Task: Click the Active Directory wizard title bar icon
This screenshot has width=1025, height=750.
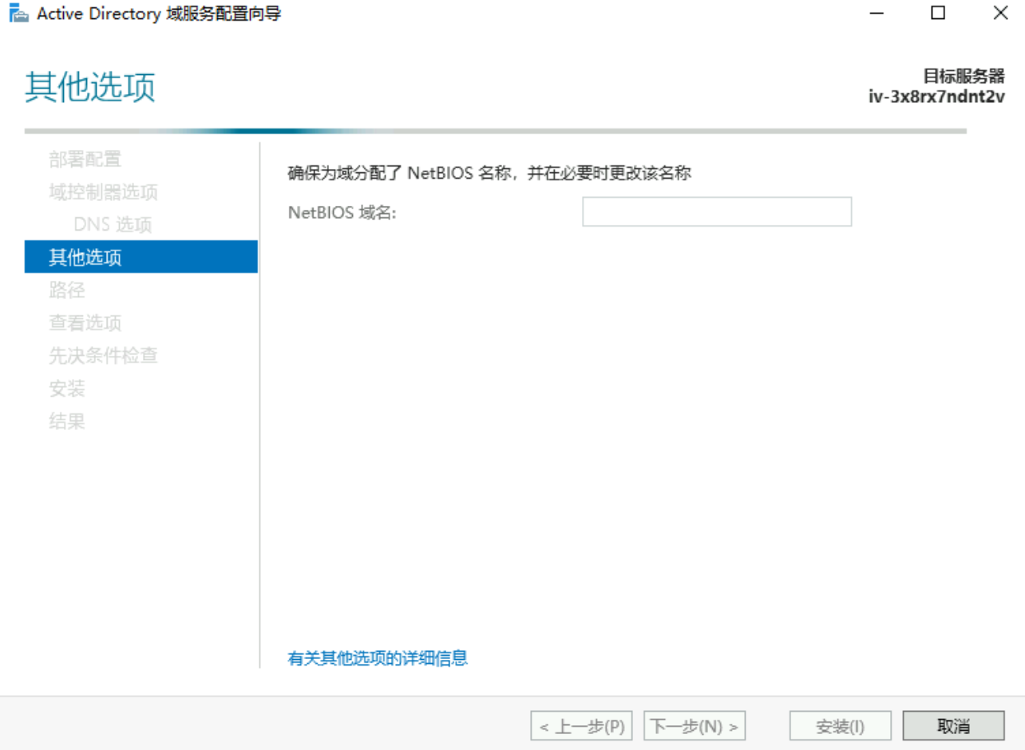Action: (18, 14)
